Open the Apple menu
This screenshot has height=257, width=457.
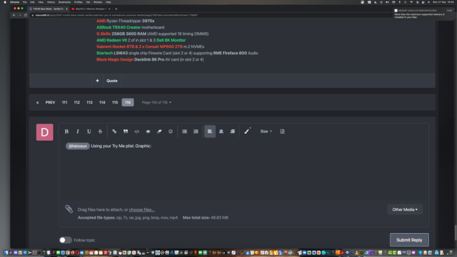[5, 2]
